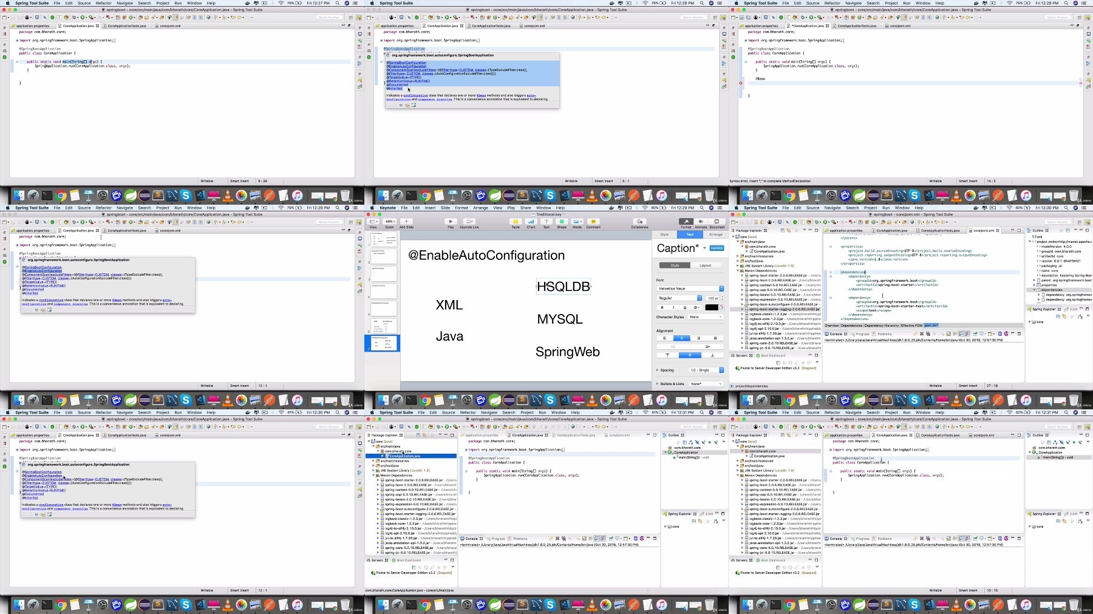1093x614 pixels.
Task: Open the color wheel beside Keynote's black swatch
Action: click(721, 307)
